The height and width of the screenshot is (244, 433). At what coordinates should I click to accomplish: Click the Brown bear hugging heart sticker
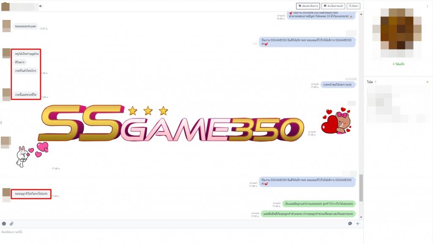pyautogui.click(x=336, y=121)
